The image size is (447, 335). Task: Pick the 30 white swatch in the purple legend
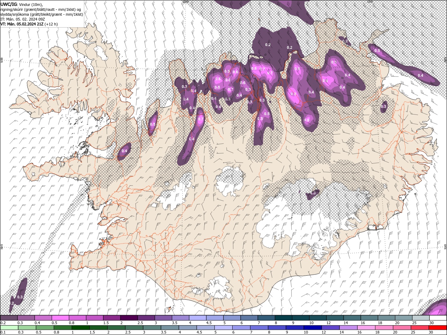pyautogui.click(x=438, y=318)
